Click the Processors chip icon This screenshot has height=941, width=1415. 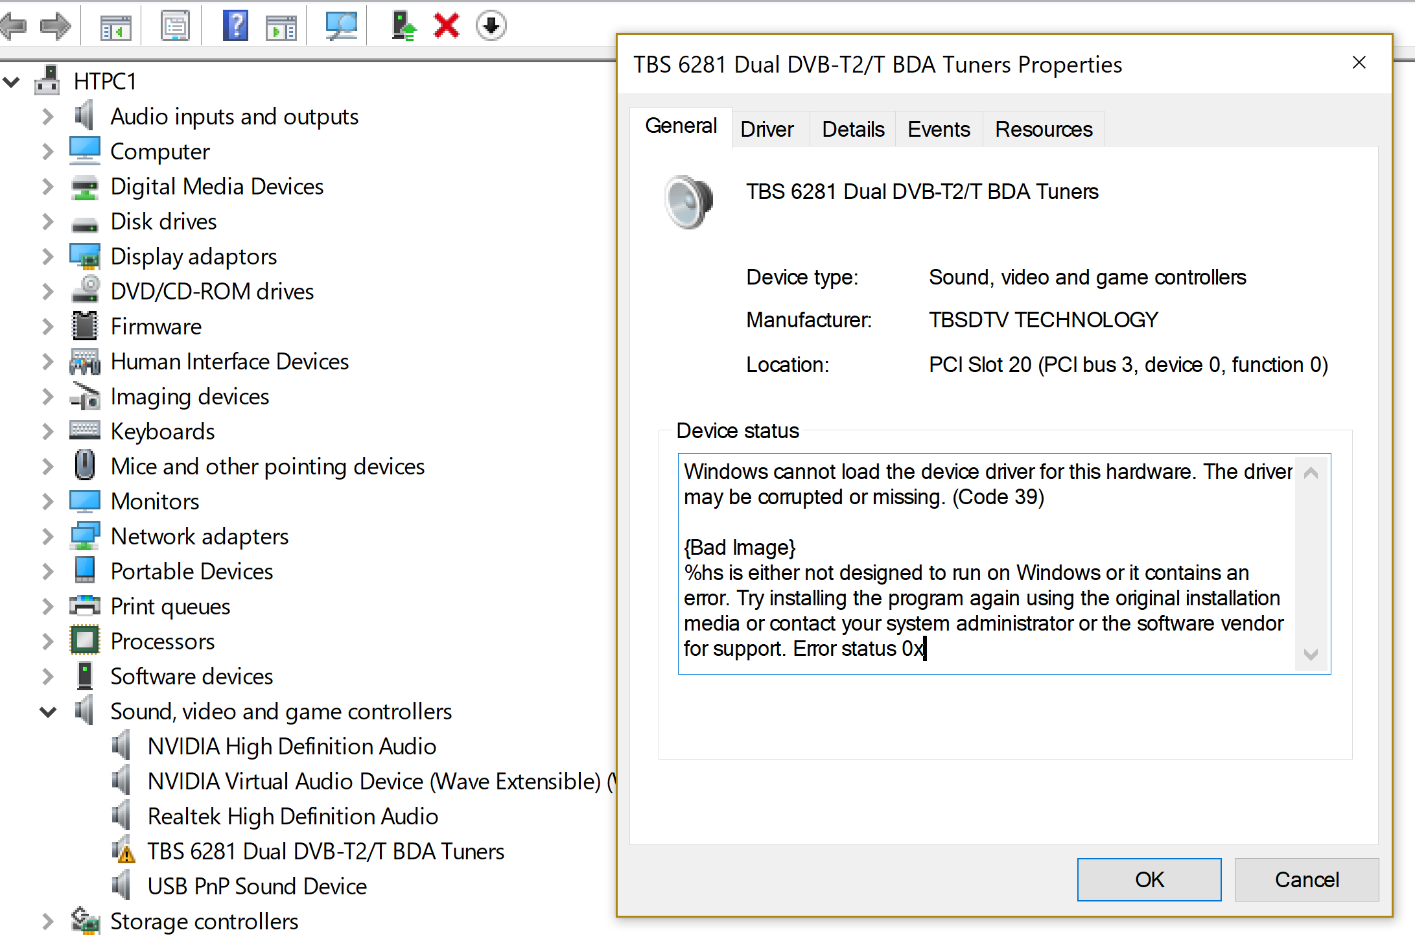85,641
